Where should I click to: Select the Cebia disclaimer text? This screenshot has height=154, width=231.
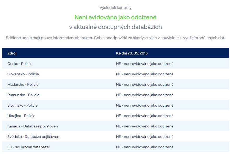115,38
